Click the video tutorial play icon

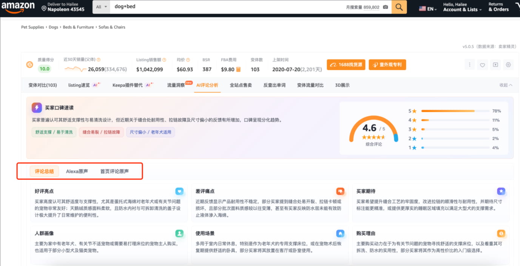[495, 65]
